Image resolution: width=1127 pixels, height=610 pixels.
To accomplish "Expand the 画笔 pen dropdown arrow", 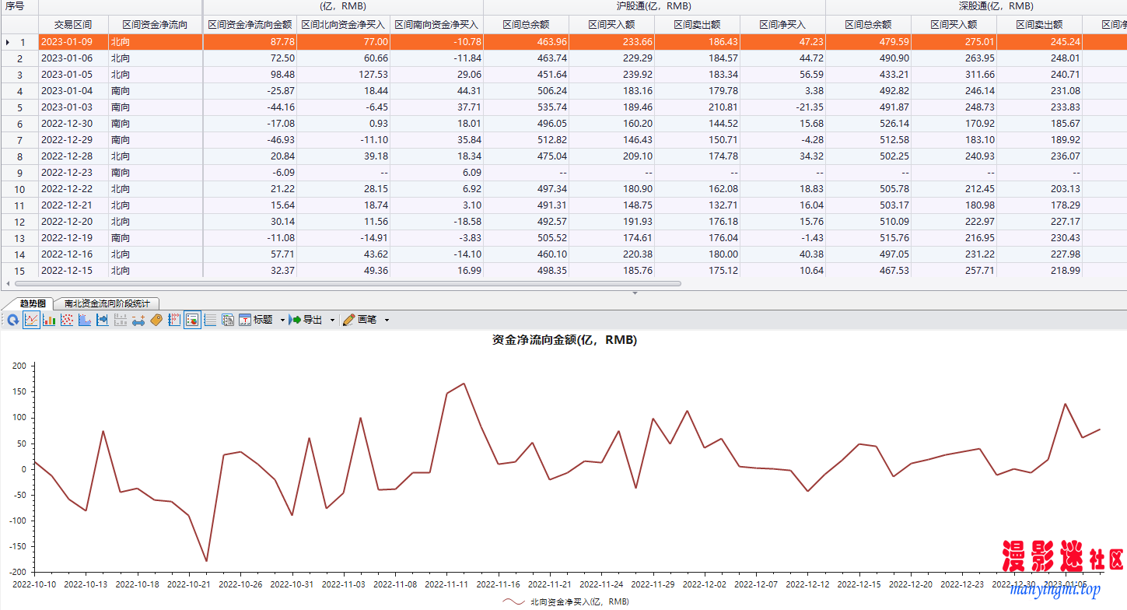I will 387,320.
